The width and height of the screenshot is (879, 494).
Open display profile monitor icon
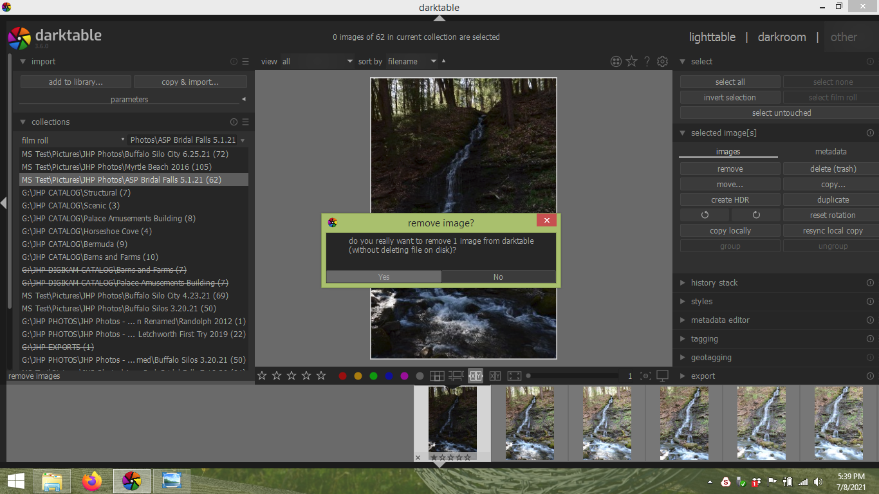pos(662,376)
